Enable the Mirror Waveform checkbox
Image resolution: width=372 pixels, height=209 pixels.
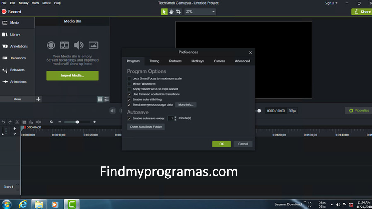point(129,84)
